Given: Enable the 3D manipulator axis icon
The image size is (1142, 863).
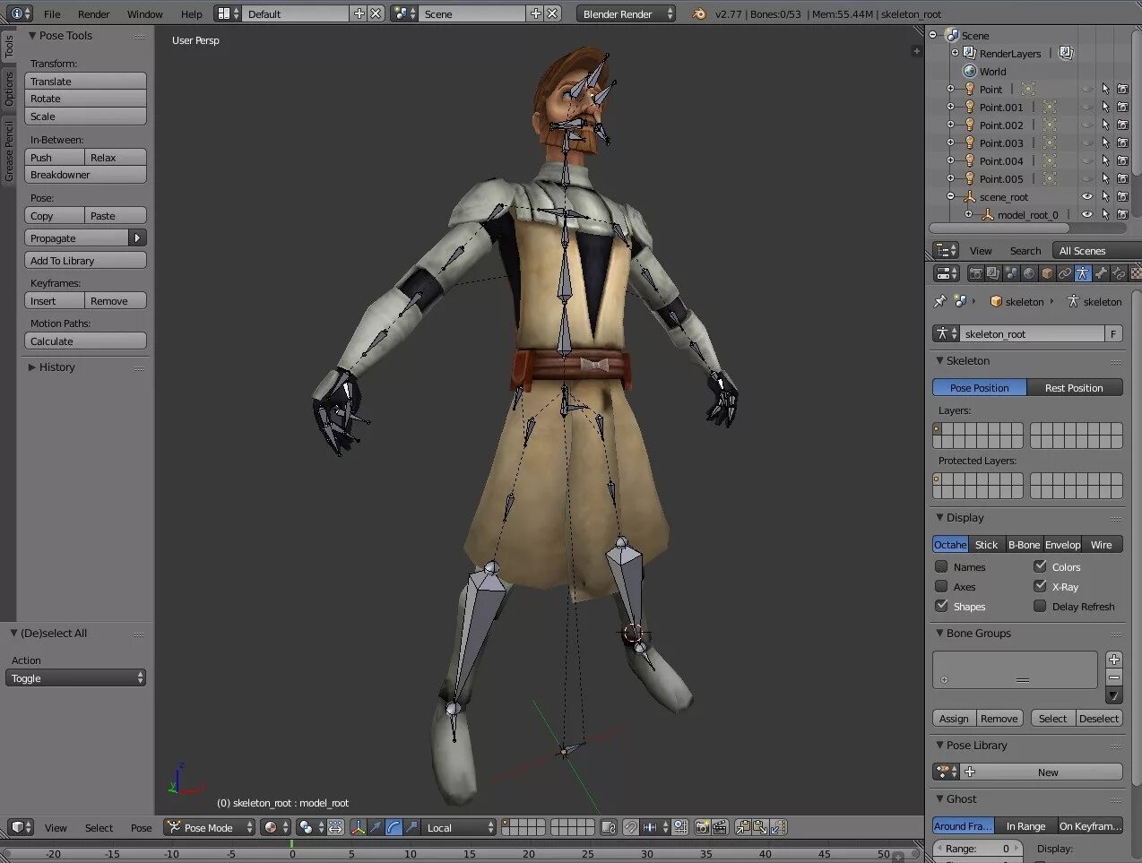Looking at the screenshot, I should [x=359, y=827].
